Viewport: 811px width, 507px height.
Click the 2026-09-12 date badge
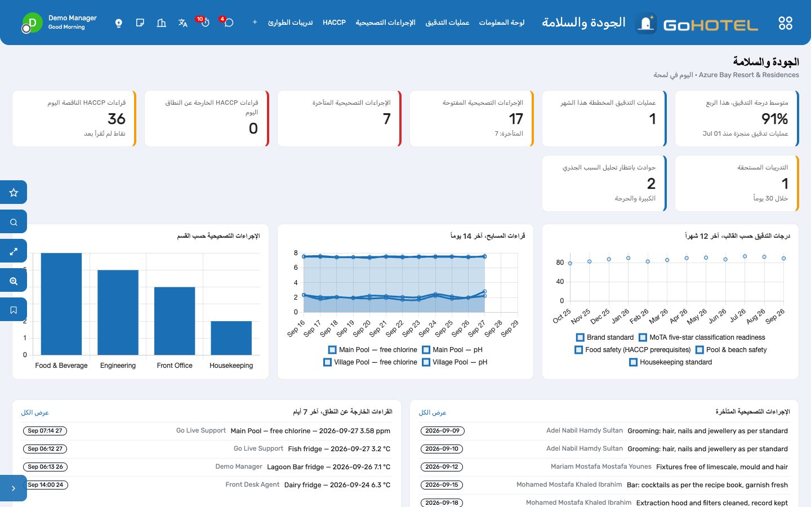442,467
